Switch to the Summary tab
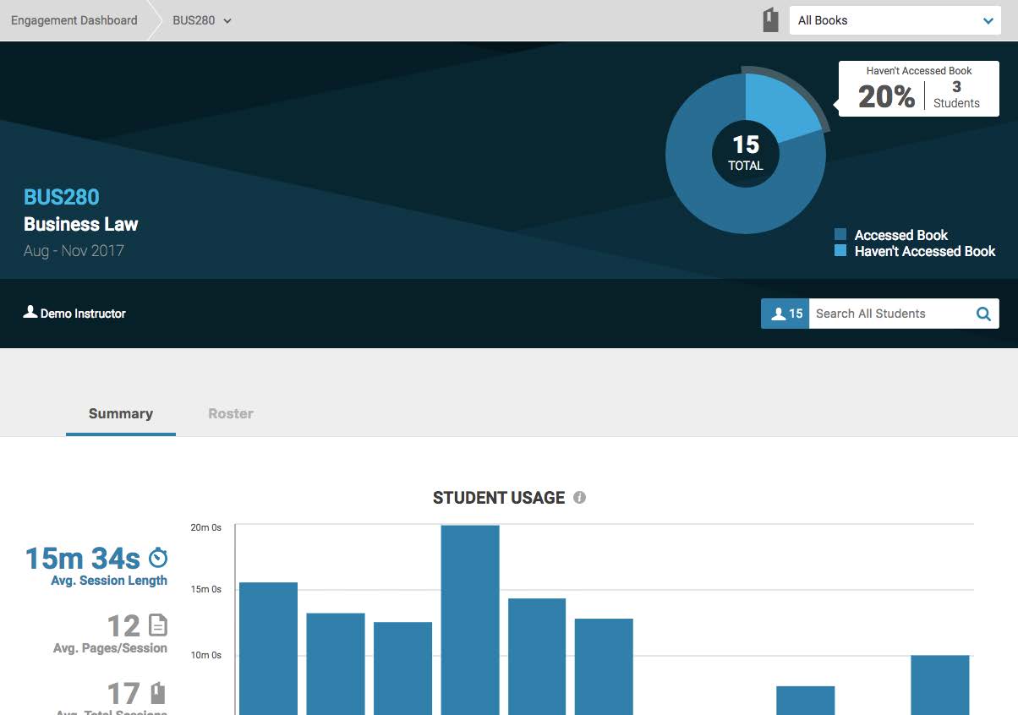This screenshot has width=1018, height=715. point(121,413)
